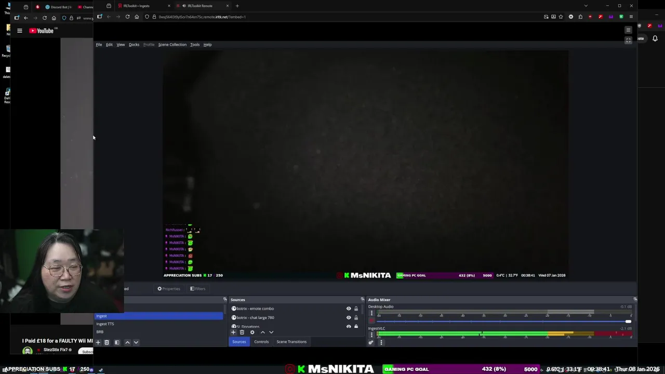Go to Firefox home page
665x374 pixels.
(x=137, y=17)
